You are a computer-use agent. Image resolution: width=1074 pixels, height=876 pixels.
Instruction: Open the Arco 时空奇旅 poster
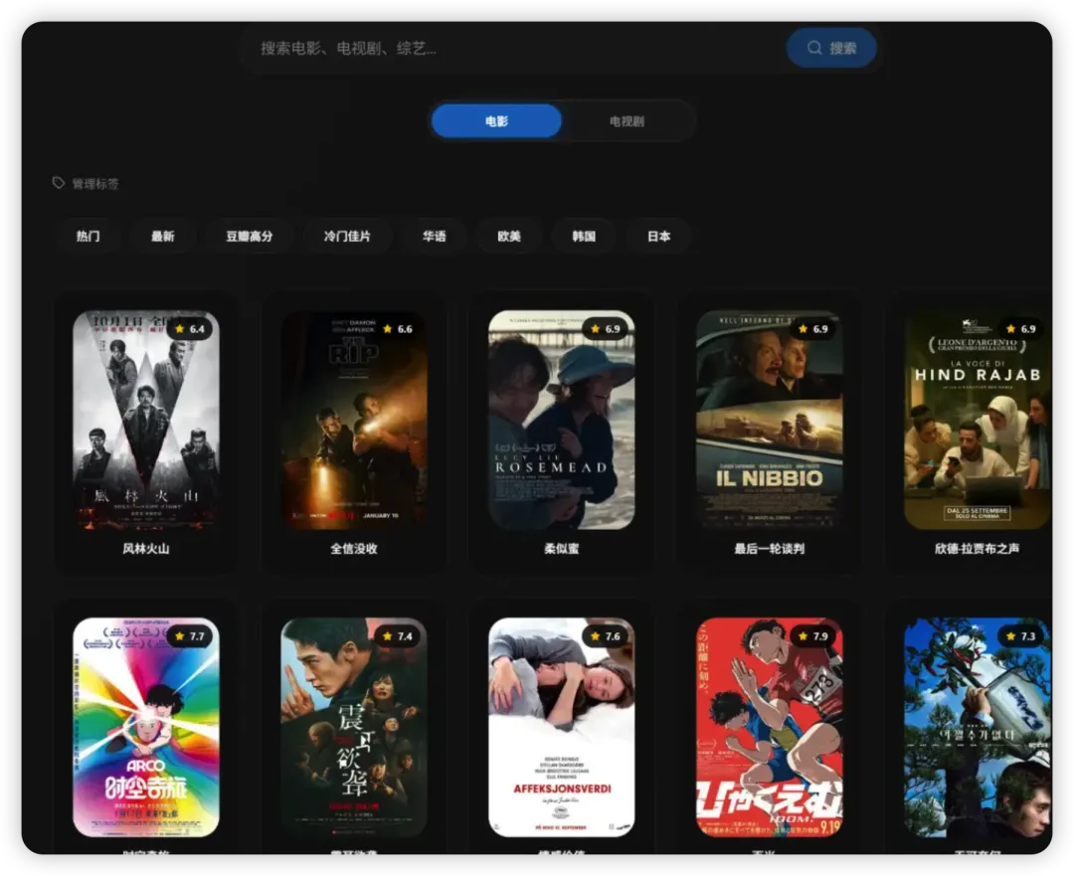[x=146, y=728]
